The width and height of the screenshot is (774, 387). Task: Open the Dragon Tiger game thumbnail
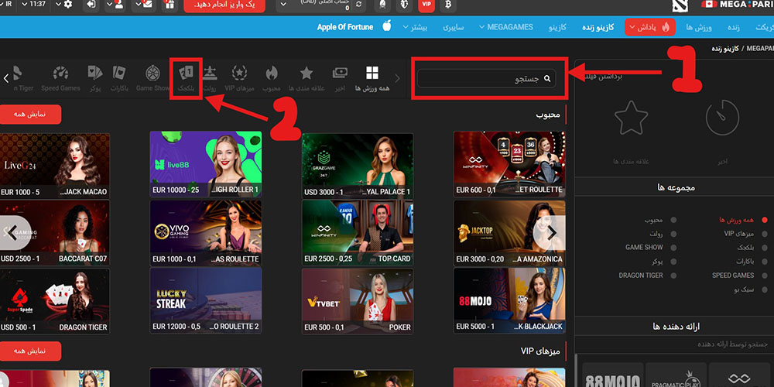55,300
